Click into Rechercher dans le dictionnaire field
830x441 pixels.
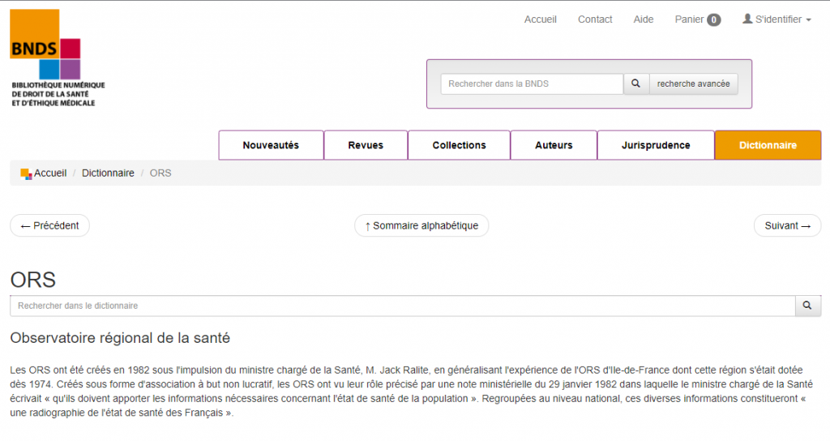402,306
